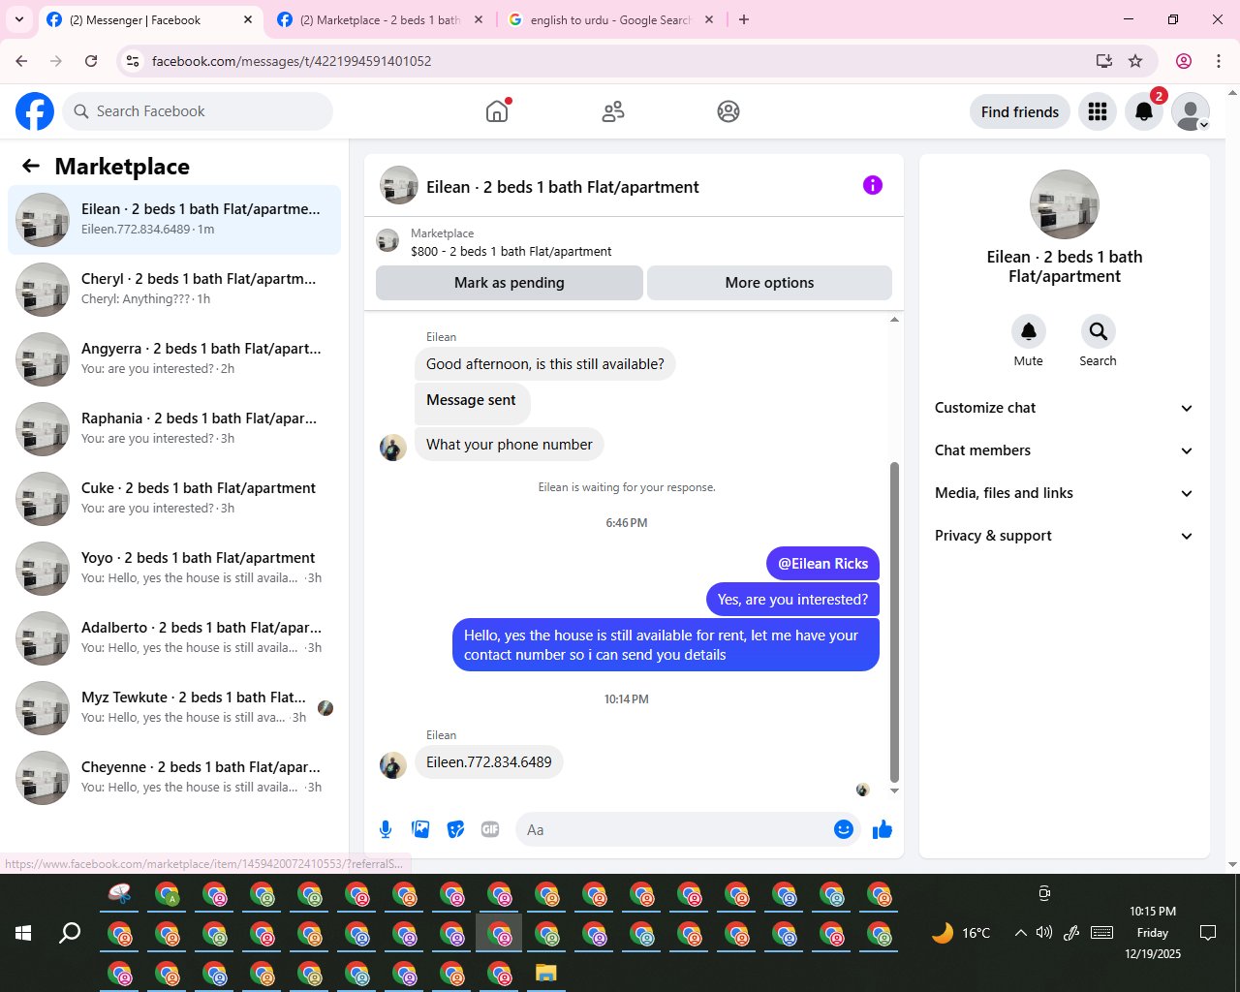Open Yoyo conversation
The image size is (1240, 992).
click(x=174, y=569)
